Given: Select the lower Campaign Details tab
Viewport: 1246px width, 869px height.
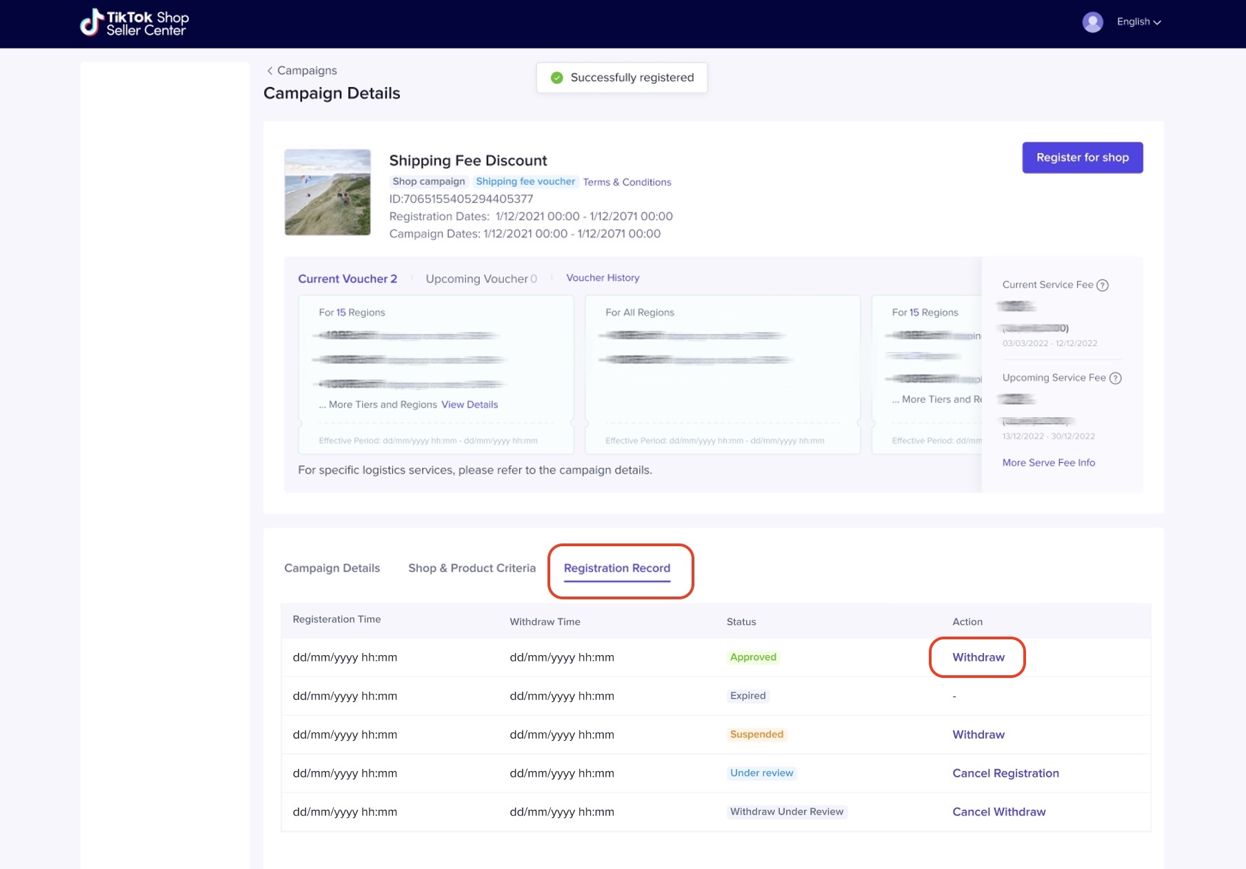Looking at the screenshot, I should 332,568.
